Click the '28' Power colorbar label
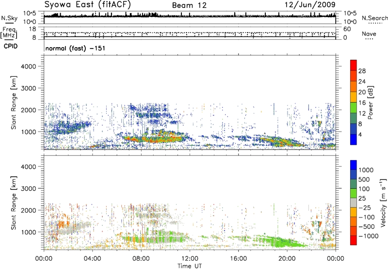This screenshot has width=388, height=269. click(x=362, y=71)
